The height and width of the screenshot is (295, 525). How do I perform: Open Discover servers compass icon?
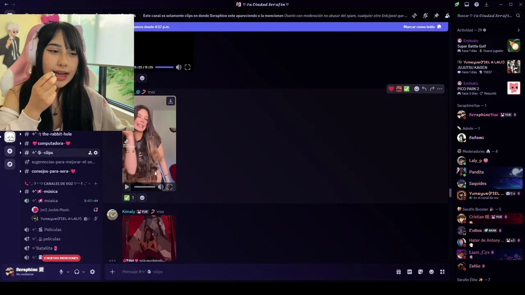(10, 164)
